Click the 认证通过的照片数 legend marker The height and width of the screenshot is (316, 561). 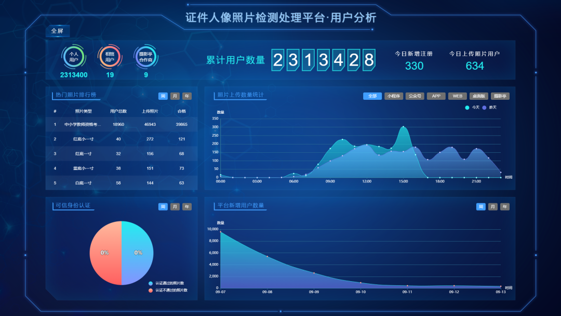point(151,283)
